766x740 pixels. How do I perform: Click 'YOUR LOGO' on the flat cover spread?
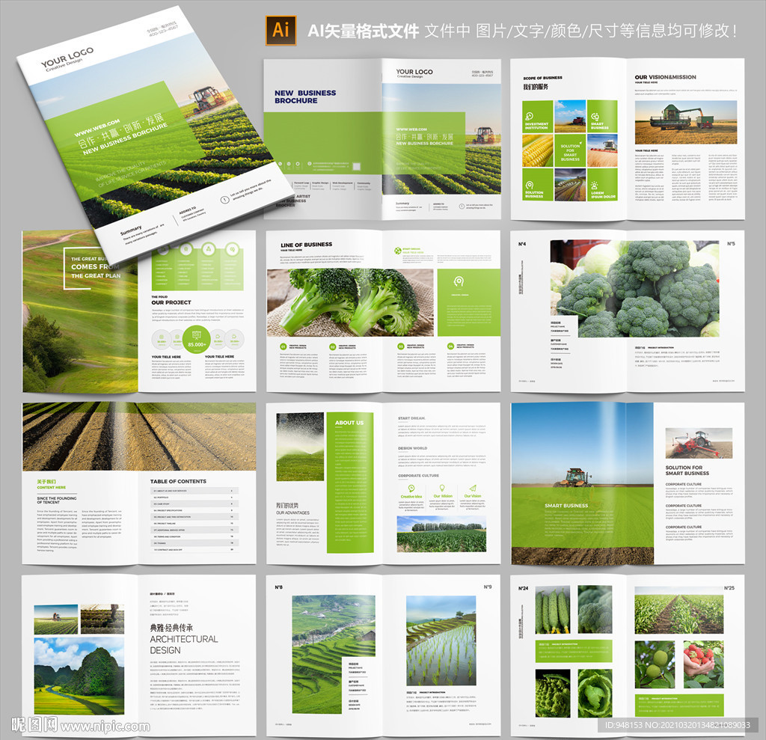click(x=414, y=72)
